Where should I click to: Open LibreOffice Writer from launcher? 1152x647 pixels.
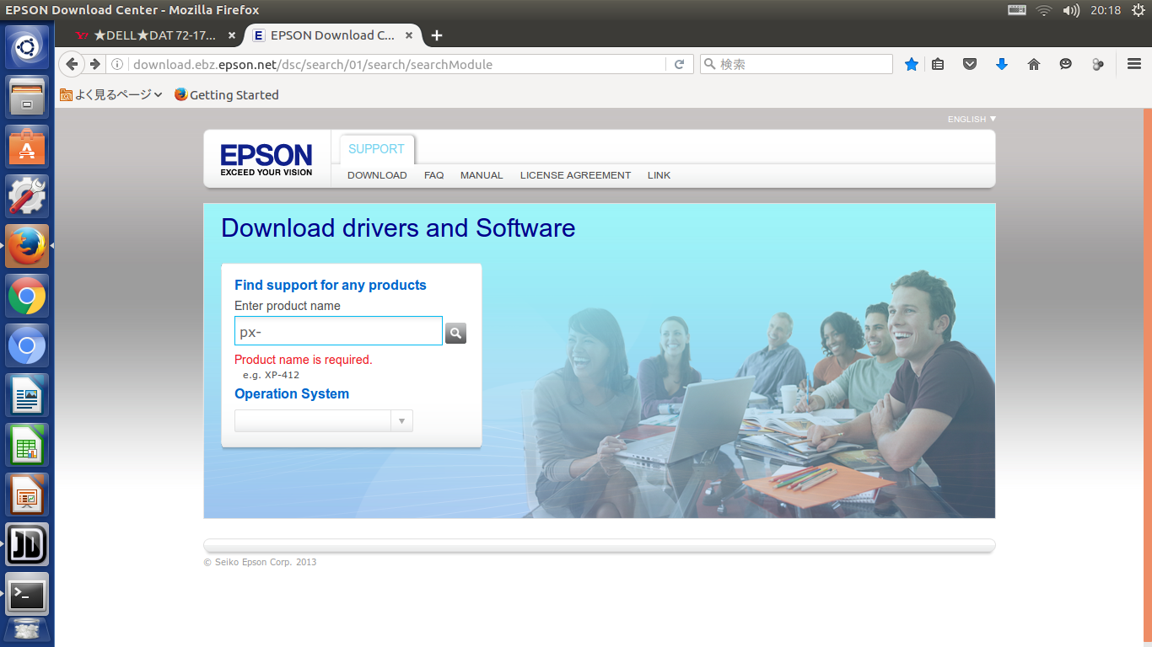[27, 395]
